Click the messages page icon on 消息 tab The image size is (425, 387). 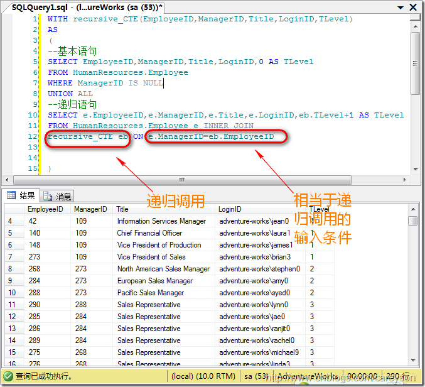tap(48, 196)
